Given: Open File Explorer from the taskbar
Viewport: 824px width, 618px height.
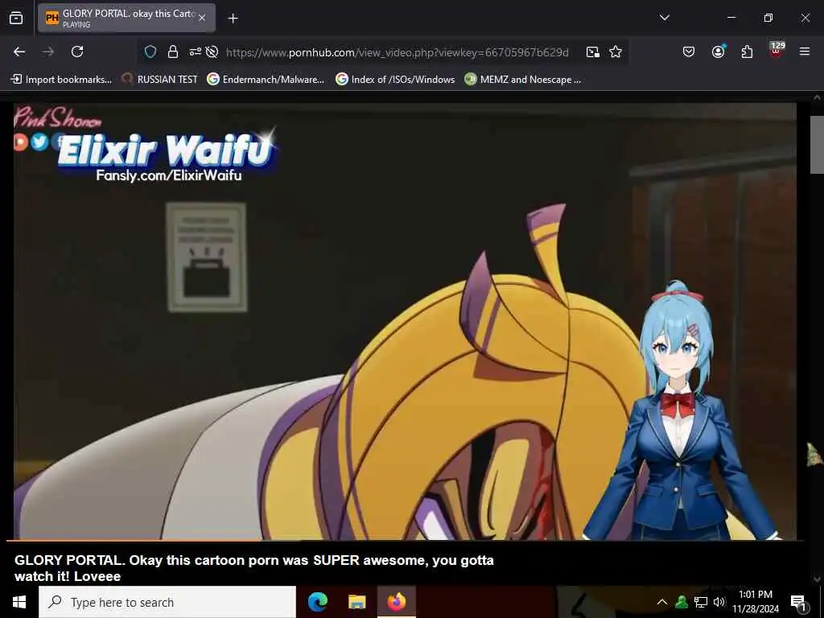Looking at the screenshot, I should pyautogui.click(x=356, y=602).
